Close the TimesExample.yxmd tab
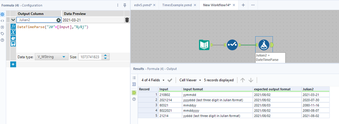 point(195,5)
